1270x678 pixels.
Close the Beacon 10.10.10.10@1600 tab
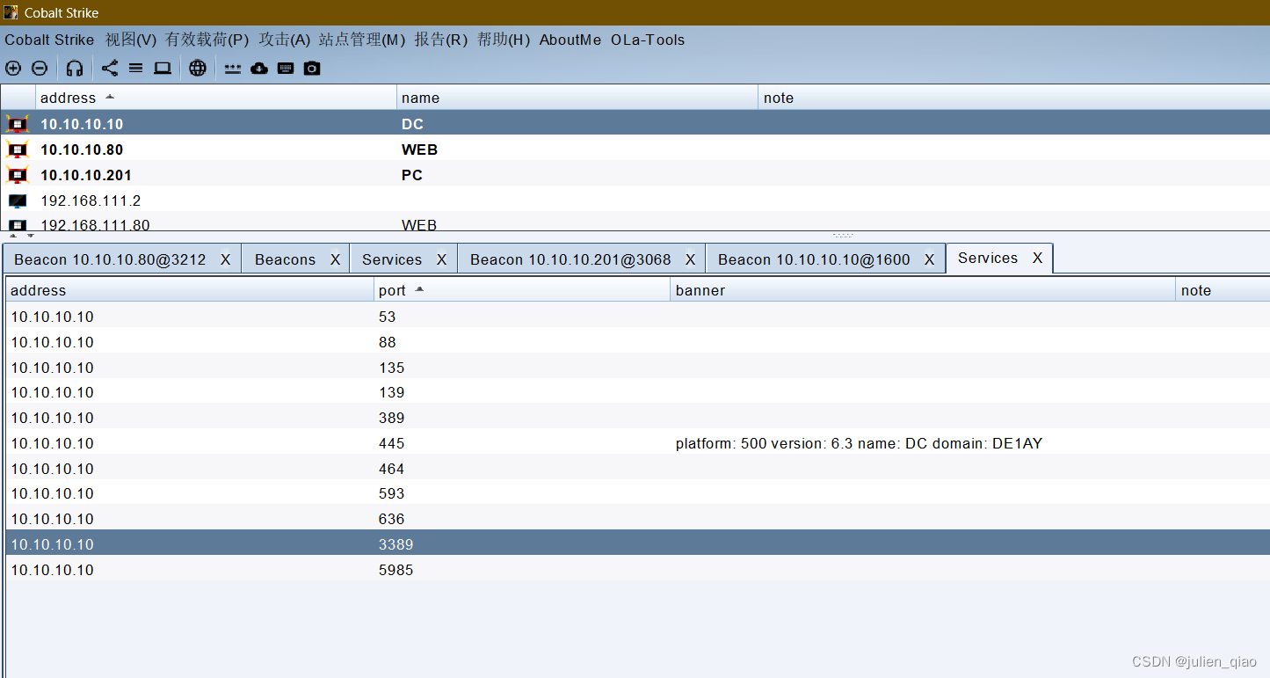930,259
